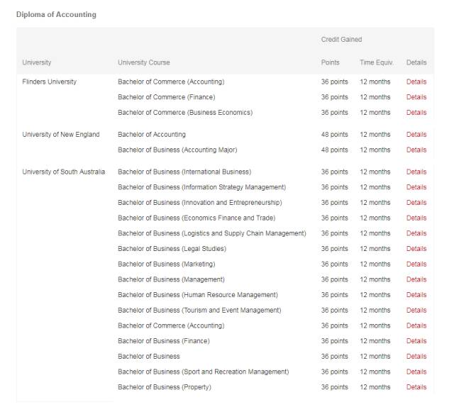Screen dimensions: 454x407
Task: Open Details for Bachelor of Commerce (Business Economics)
Action: tap(416, 113)
